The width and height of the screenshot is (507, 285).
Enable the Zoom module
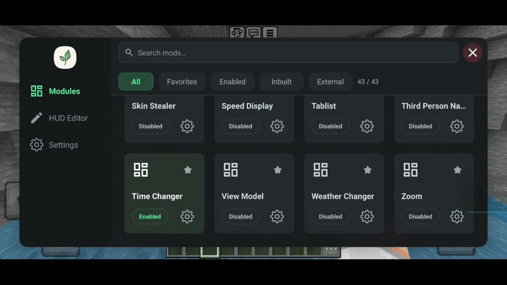pos(420,217)
